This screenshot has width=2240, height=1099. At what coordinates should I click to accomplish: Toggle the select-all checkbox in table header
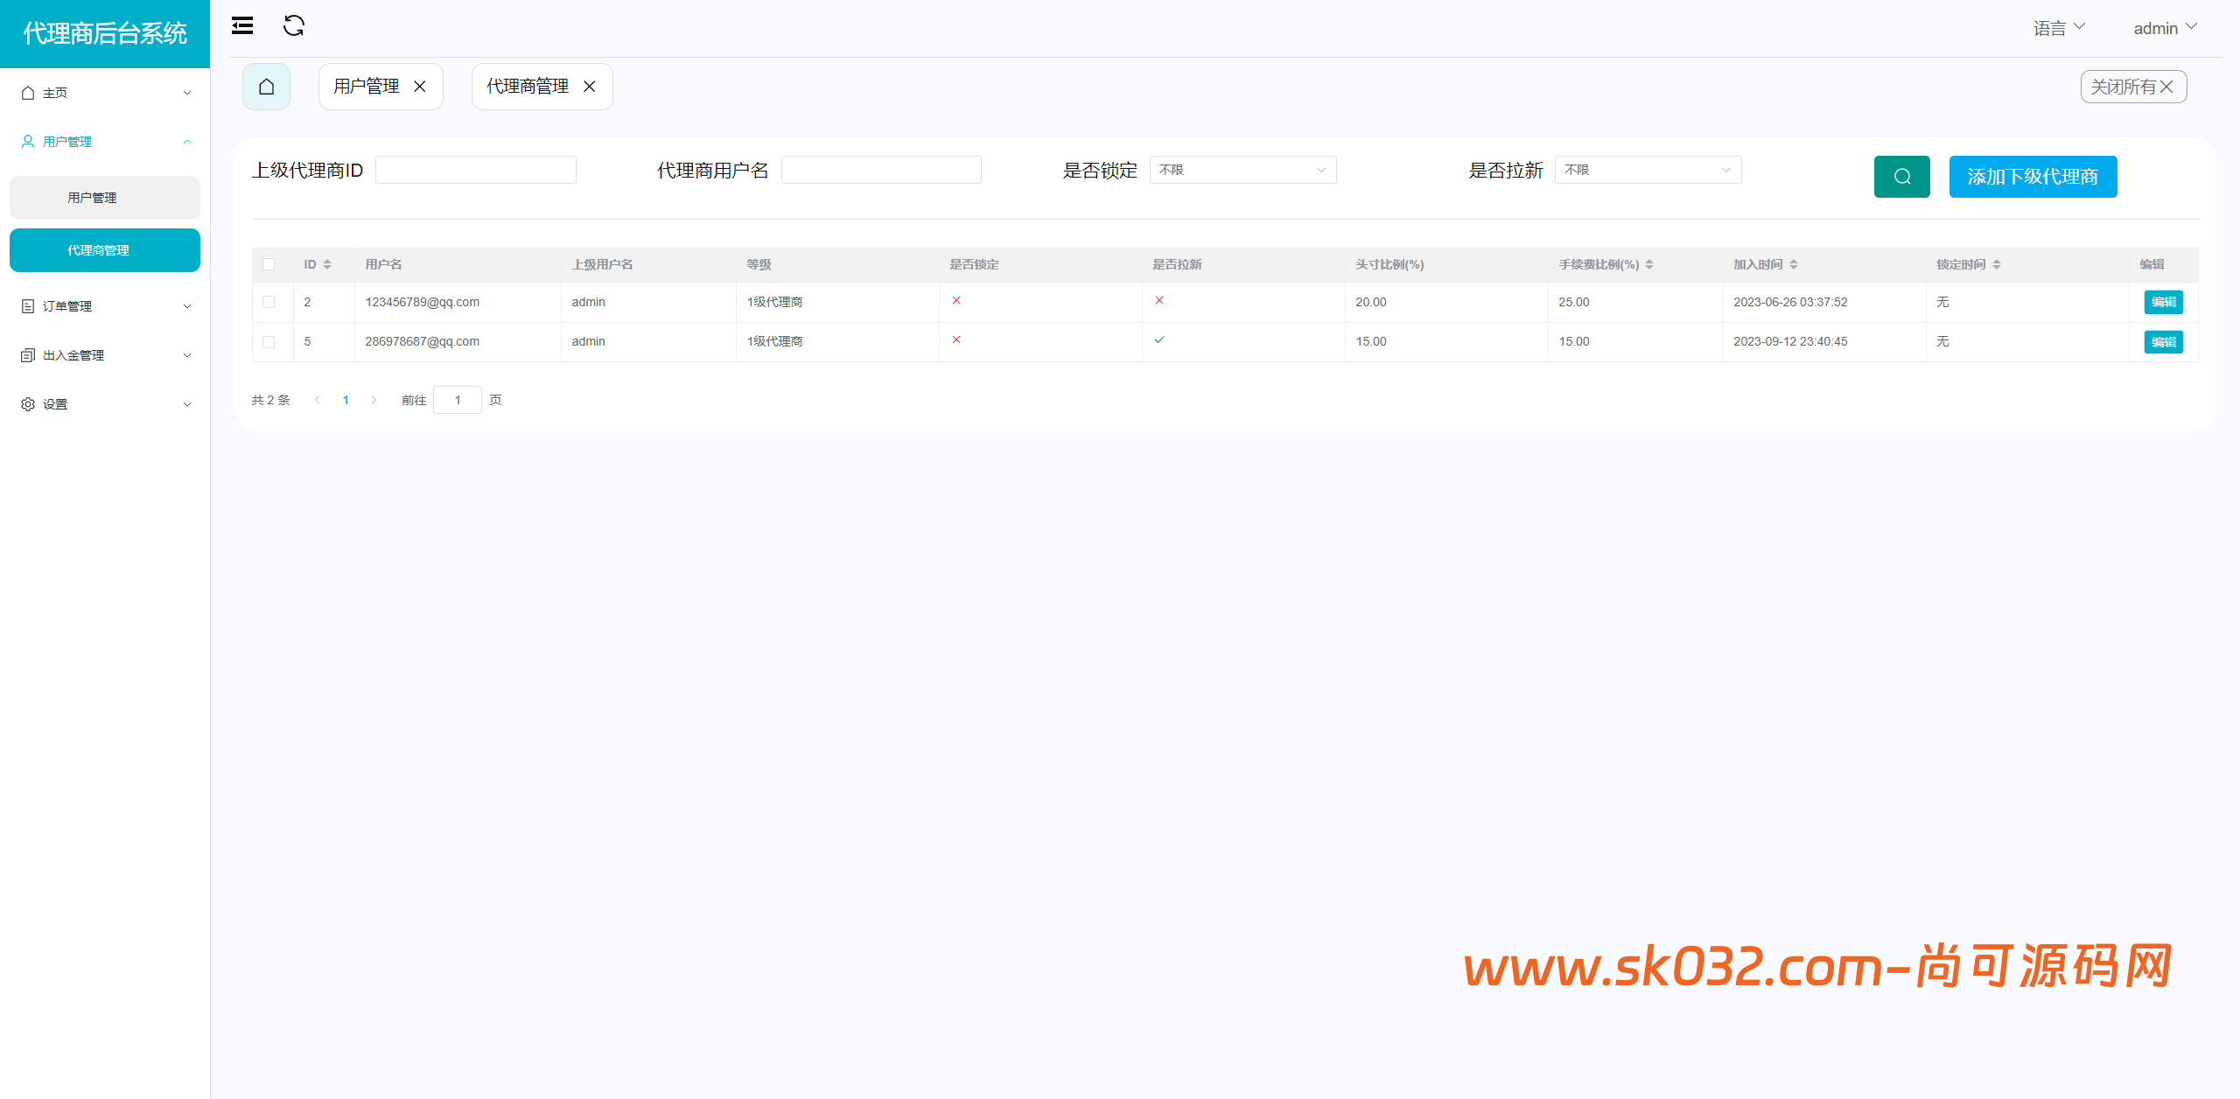click(269, 263)
